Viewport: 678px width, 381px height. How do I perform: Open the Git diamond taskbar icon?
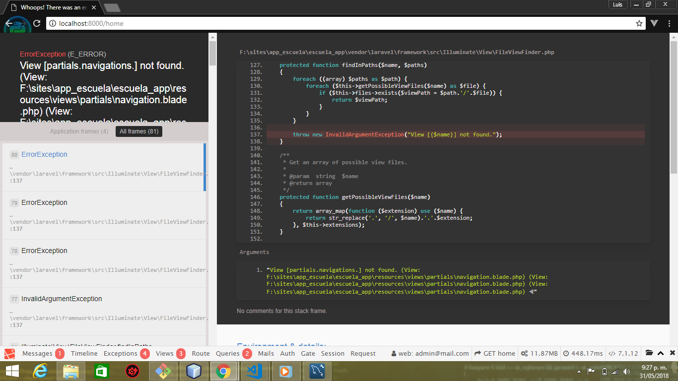click(163, 371)
